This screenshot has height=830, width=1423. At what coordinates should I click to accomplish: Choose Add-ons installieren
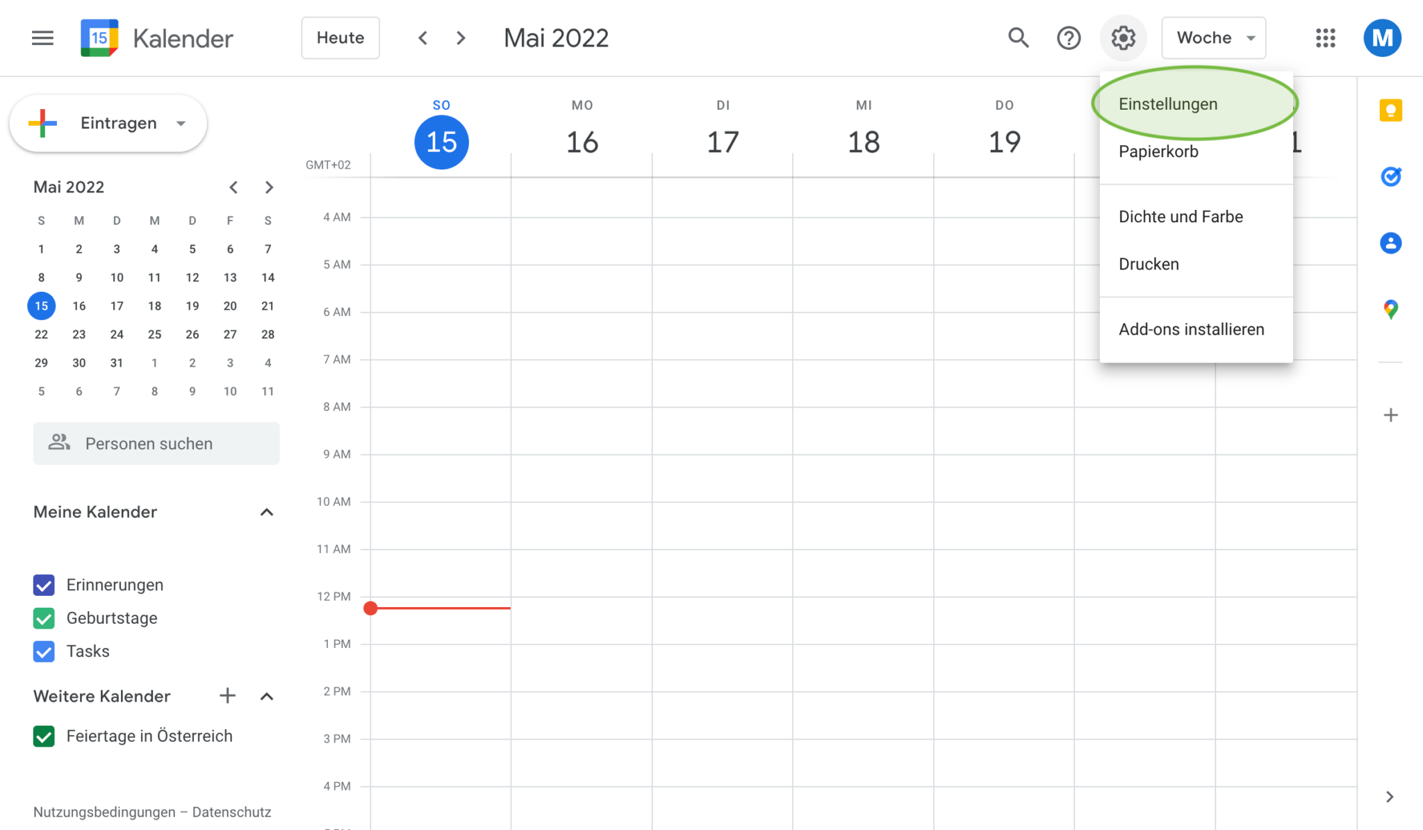tap(1196, 329)
